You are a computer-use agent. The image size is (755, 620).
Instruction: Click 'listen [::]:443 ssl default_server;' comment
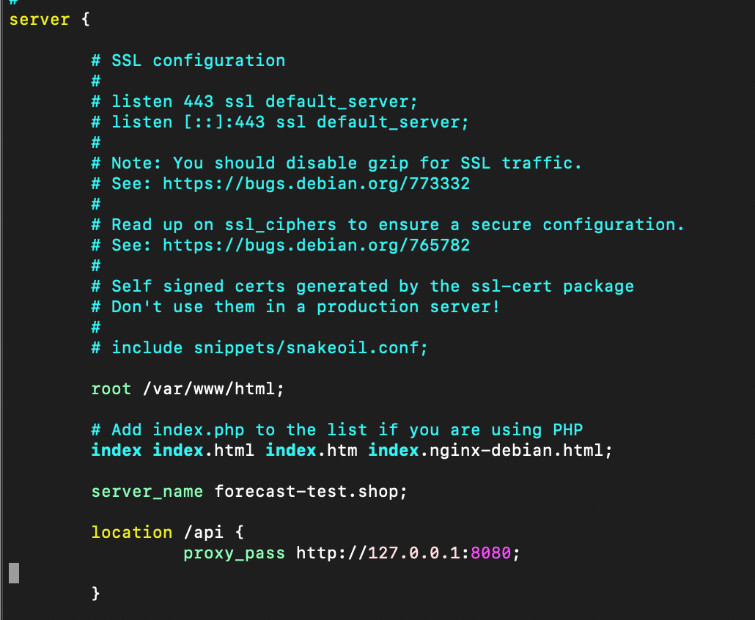coord(280,122)
